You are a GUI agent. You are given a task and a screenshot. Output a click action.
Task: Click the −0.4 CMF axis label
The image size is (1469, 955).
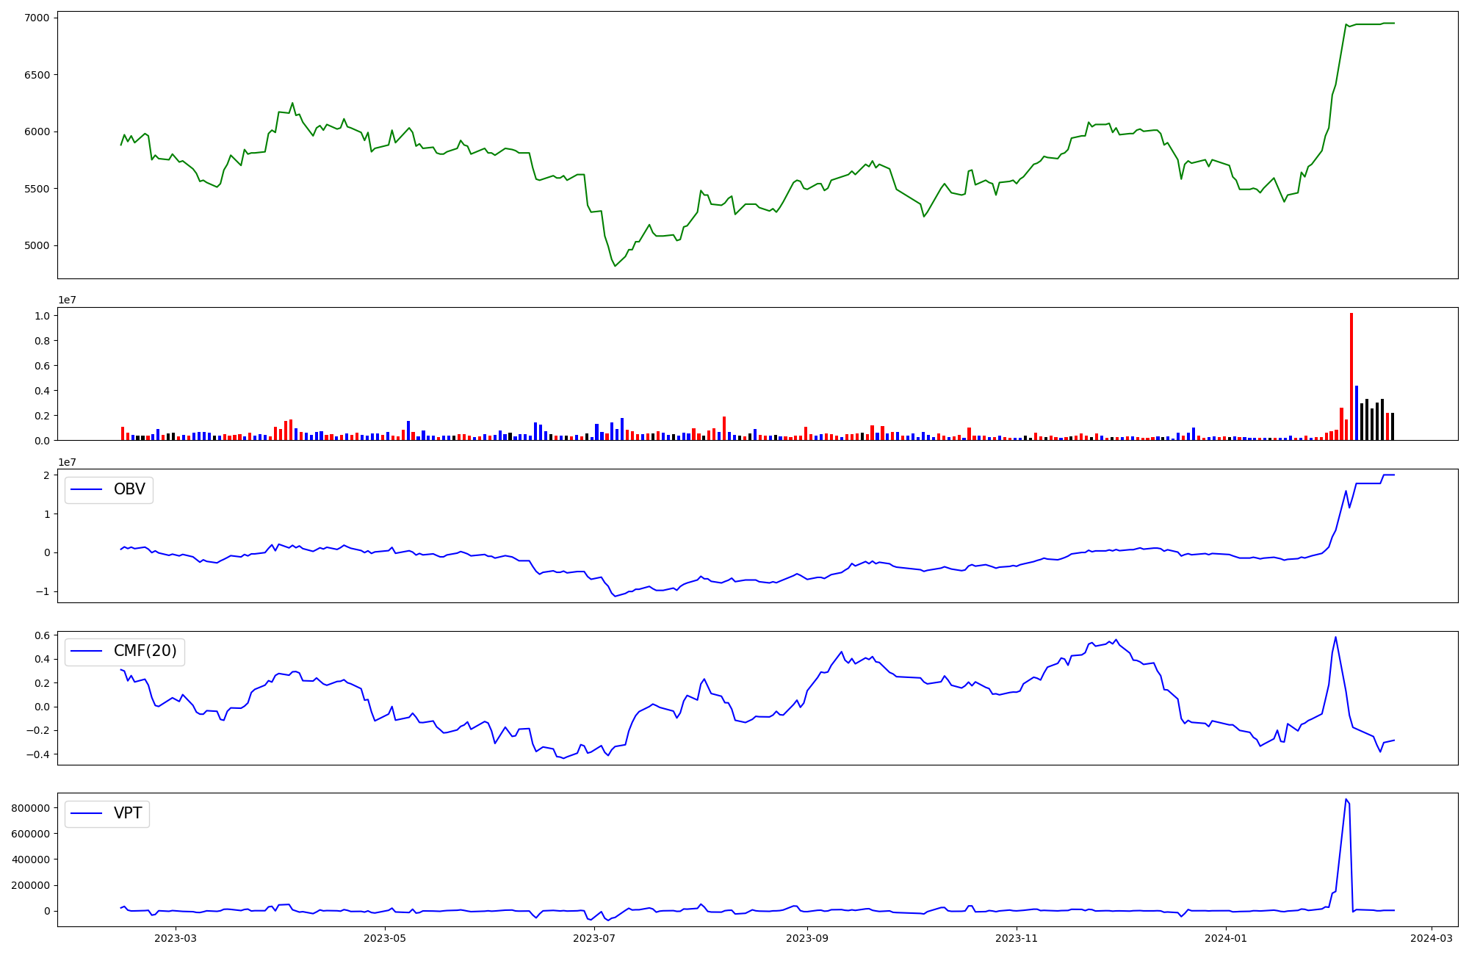[x=40, y=754]
